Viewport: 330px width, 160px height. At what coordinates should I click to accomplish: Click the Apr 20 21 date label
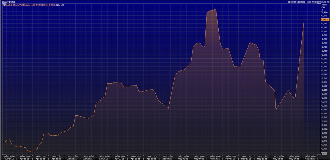click(40, 159)
